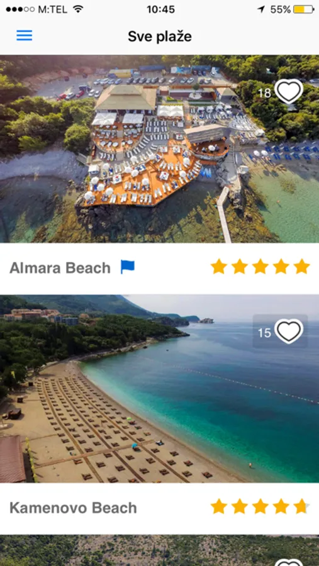Image resolution: width=319 pixels, height=566 pixels.
Task: Tap the battery indicator in status bar
Action: click(x=303, y=9)
